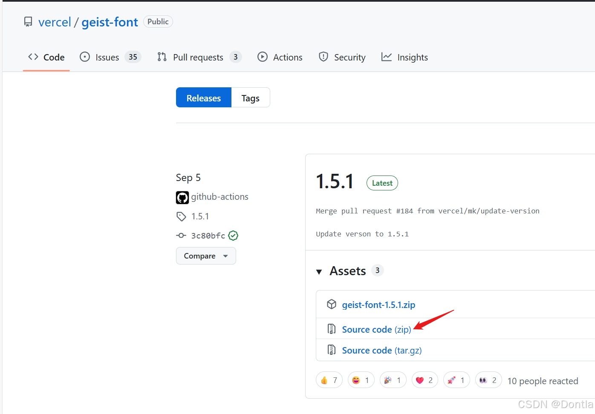Viewport: 595px width, 414px height.
Task: Switch to the Tags view
Action: coord(251,98)
